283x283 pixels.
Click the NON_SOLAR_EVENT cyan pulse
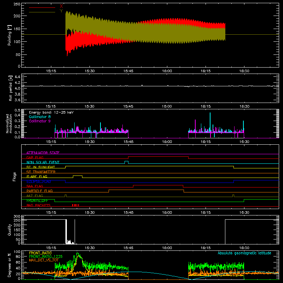click(x=127, y=162)
